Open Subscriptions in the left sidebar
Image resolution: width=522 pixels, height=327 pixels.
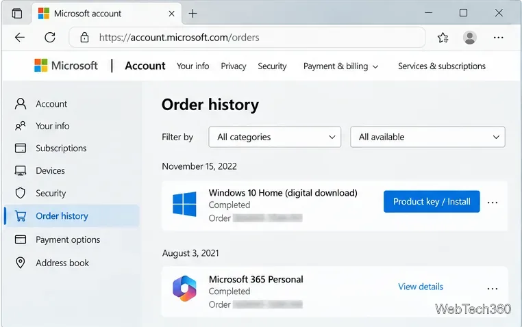(x=71, y=148)
